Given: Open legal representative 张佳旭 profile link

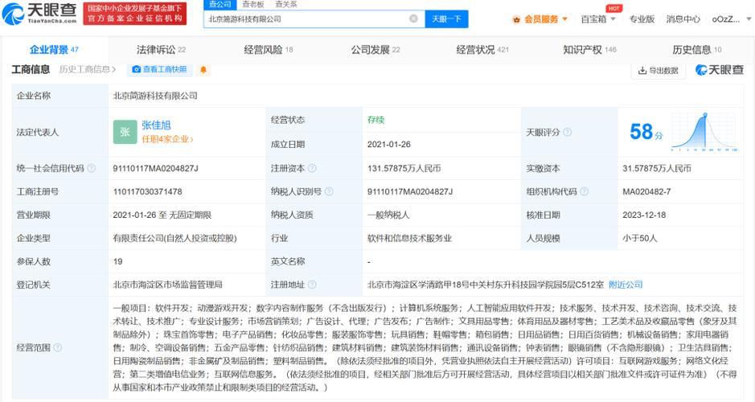Looking at the screenshot, I should click(156, 125).
